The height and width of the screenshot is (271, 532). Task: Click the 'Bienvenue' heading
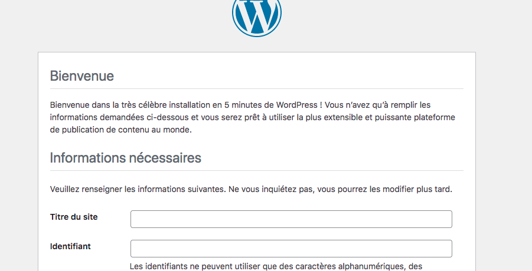[81, 76]
